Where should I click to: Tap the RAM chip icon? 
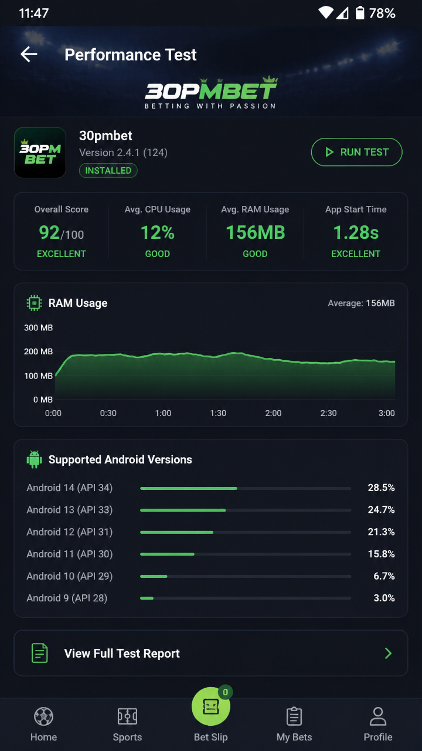coord(34,303)
